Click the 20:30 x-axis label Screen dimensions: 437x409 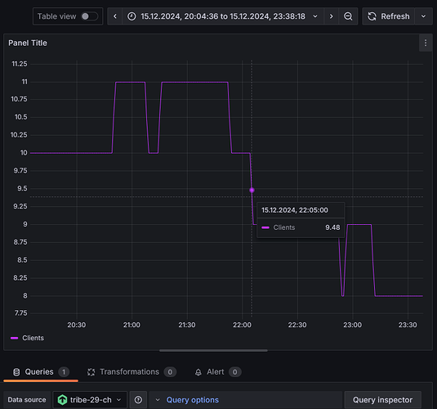[76, 325]
